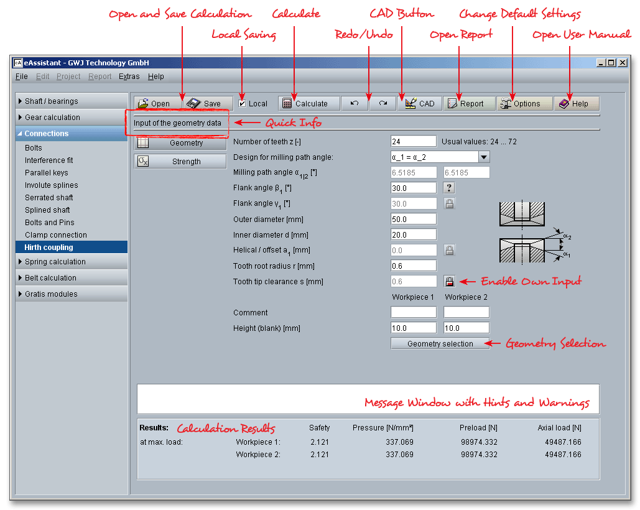The width and height of the screenshot is (640, 510).
Task: Unlock the helical offset input field
Action: pyautogui.click(x=449, y=250)
